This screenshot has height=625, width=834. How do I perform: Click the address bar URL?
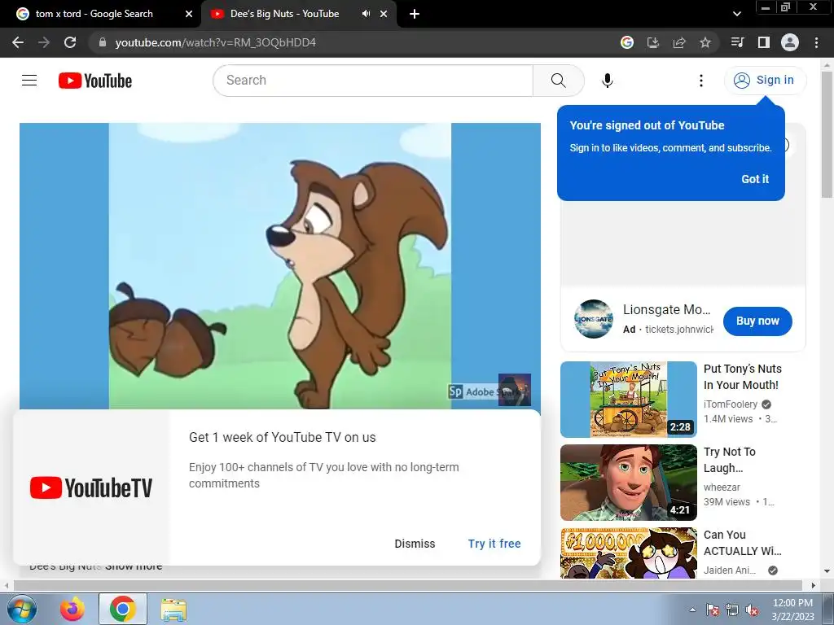click(215, 42)
